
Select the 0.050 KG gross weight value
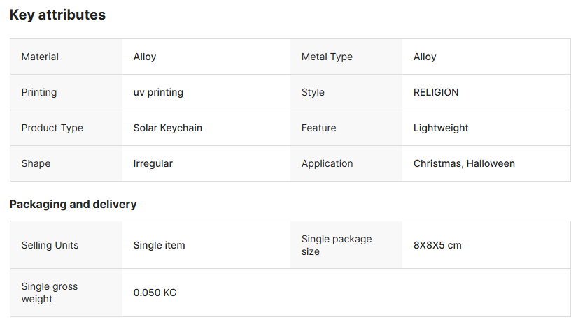[155, 293]
